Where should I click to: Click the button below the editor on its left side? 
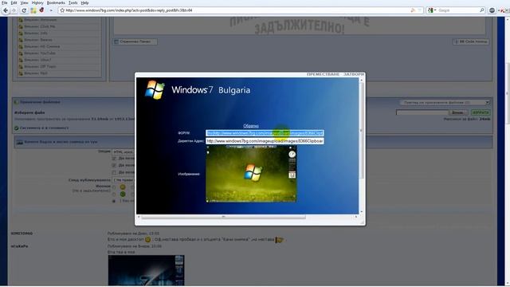[135, 41]
